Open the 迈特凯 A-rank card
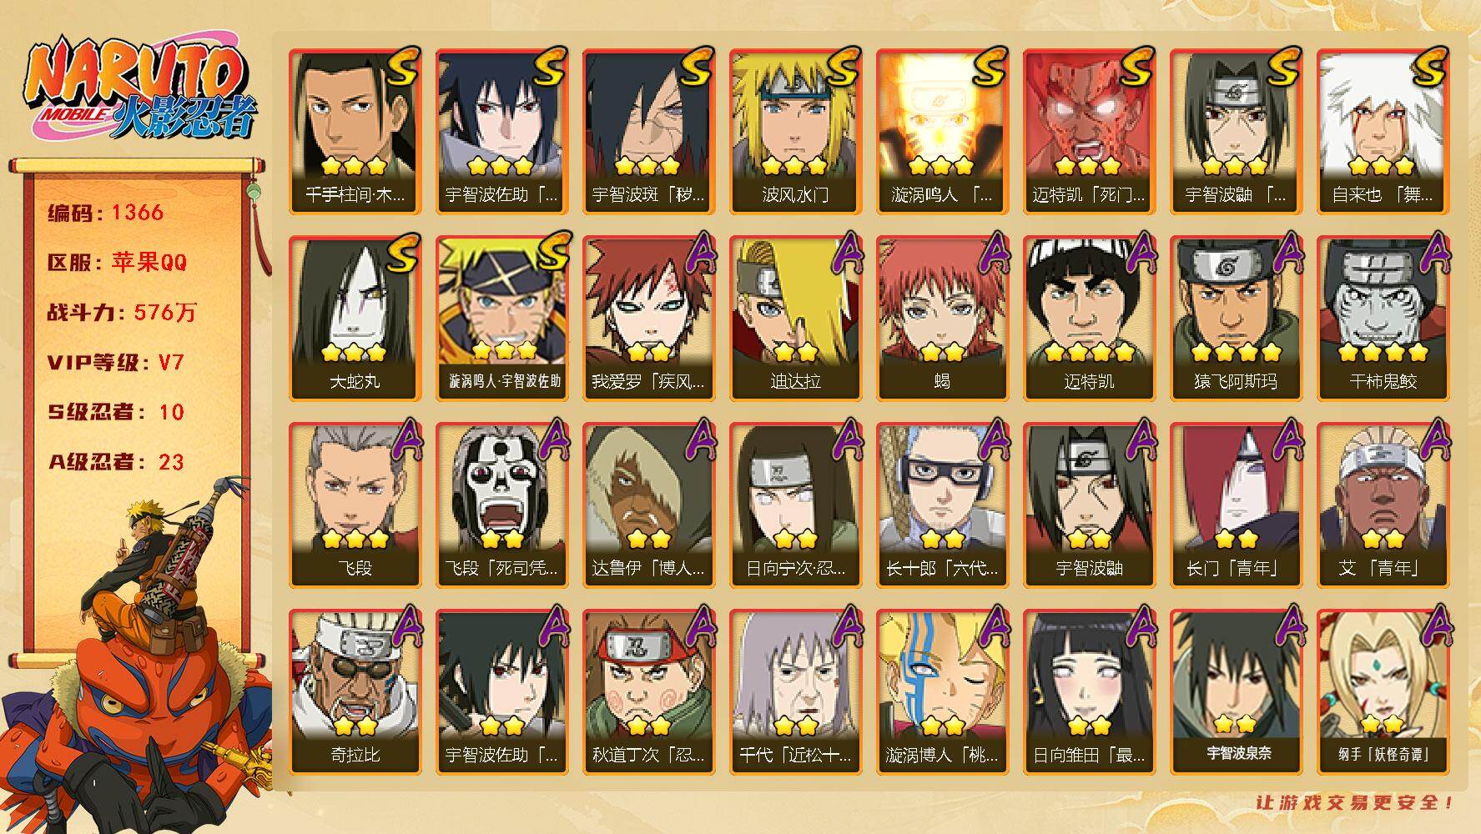This screenshot has width=1481, height=834. [1089, 319]
